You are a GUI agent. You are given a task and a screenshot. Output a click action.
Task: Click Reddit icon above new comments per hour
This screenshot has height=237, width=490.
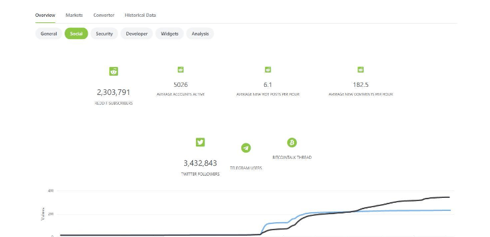tap(361, 69)
